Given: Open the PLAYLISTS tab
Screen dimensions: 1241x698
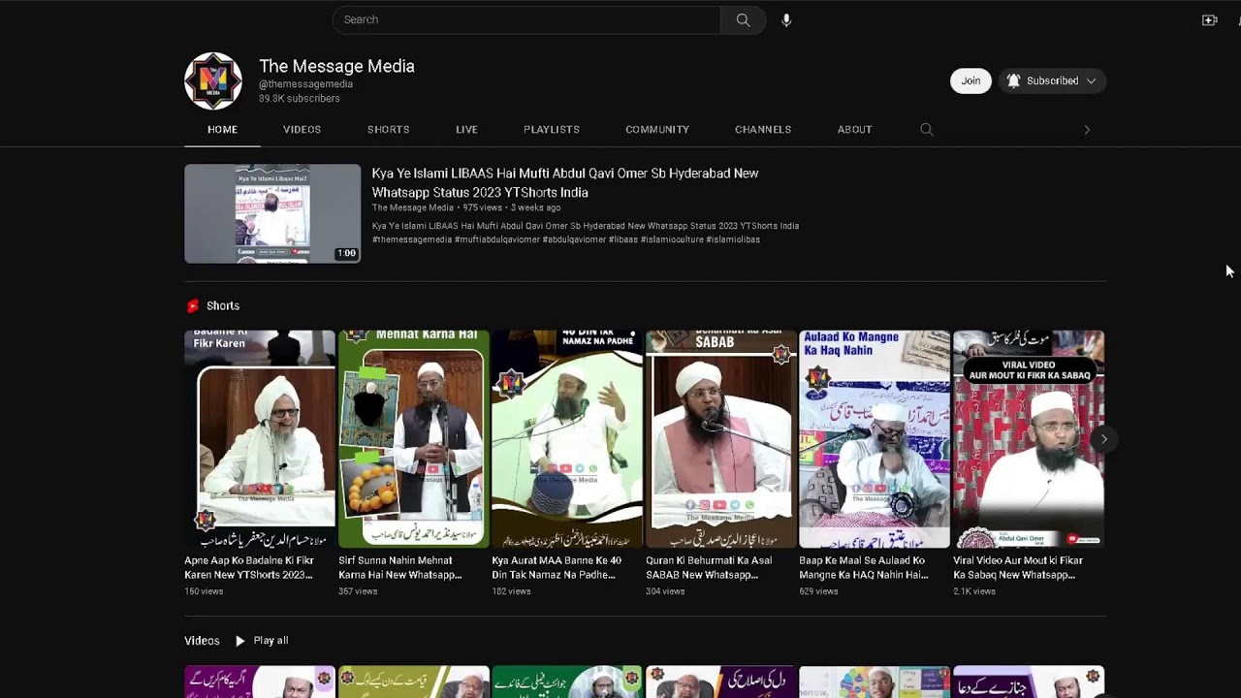Looking at the screenshot, I should point(552,130).
